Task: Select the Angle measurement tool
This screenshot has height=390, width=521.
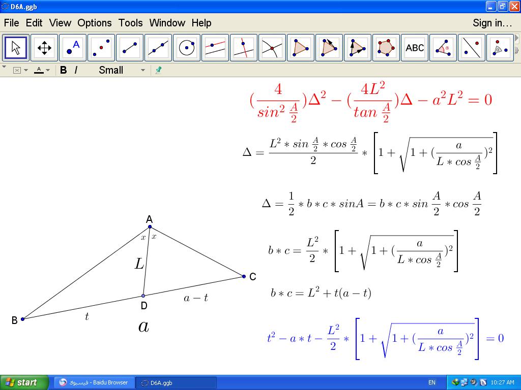Action: coord(443,48)
